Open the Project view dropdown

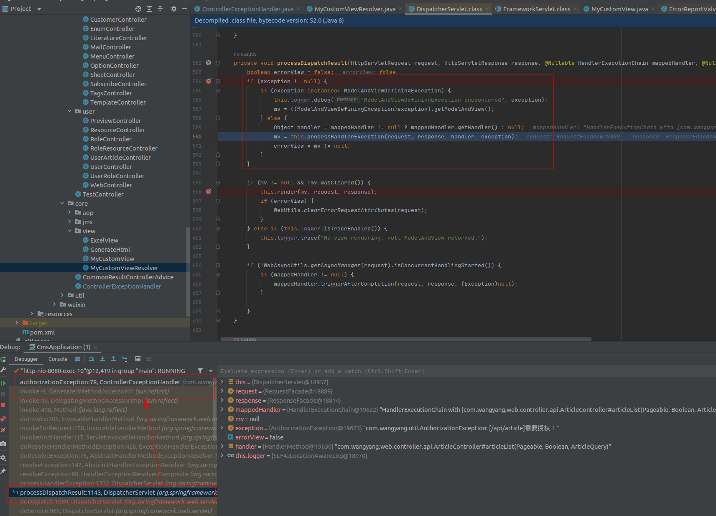[x=39, y=9]
